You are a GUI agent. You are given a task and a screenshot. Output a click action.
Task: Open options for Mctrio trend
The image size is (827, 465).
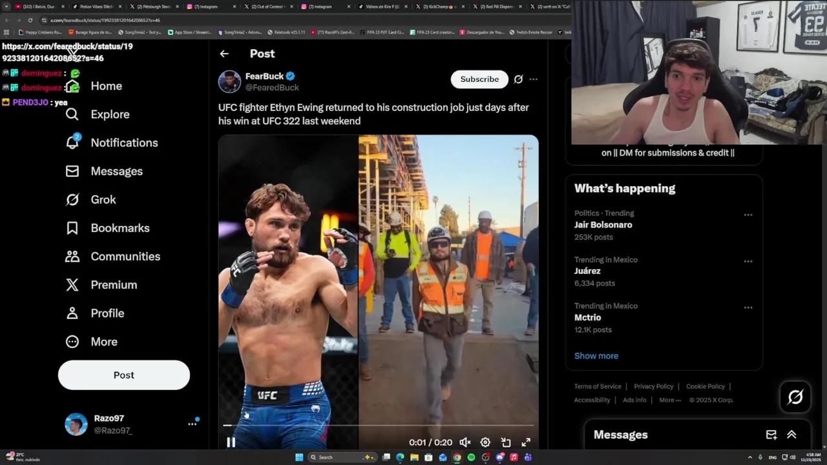(x=748, y=307)
